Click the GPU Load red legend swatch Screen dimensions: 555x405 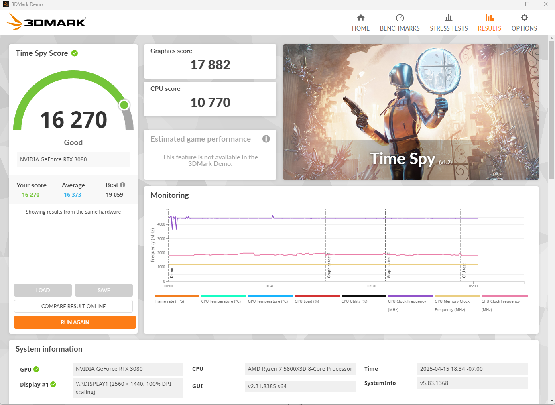coord(317,296)
